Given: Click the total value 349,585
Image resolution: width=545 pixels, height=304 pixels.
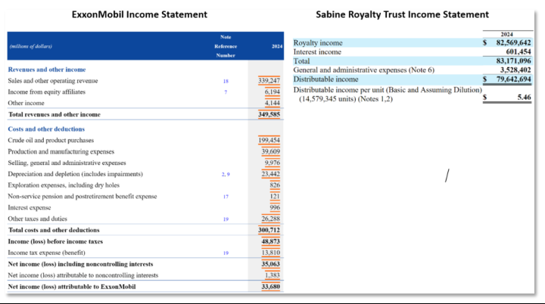Looking at the screenshot, I should pos(269,114).
